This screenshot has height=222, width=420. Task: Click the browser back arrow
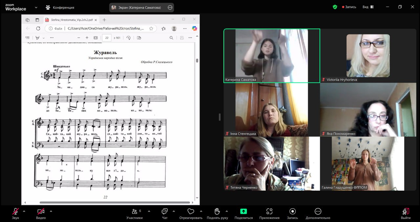[28, 28]
